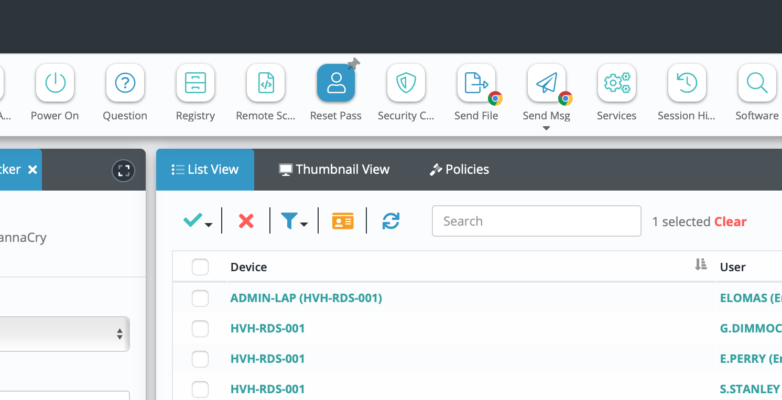Open the Security Center tool
Image resolution: width=782 pixels, height=400 pixels.
click(406, 83)
